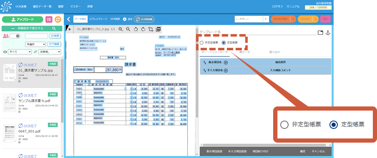Click OCR完了 icon on 01_請求書サンプル.jpg
Viewport: 377px width, 158px height.
click(21, 65)
